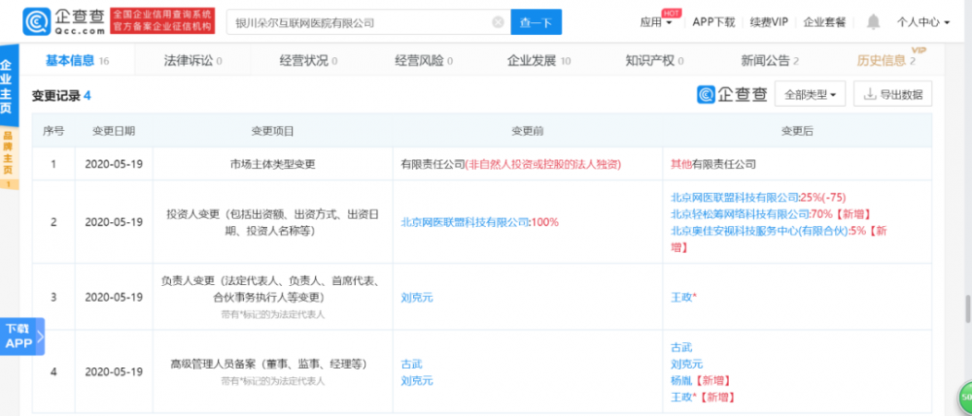This screenshot has width=972, height=416.
Task: Click the APP下载 header link
Action: click(713, 21)
